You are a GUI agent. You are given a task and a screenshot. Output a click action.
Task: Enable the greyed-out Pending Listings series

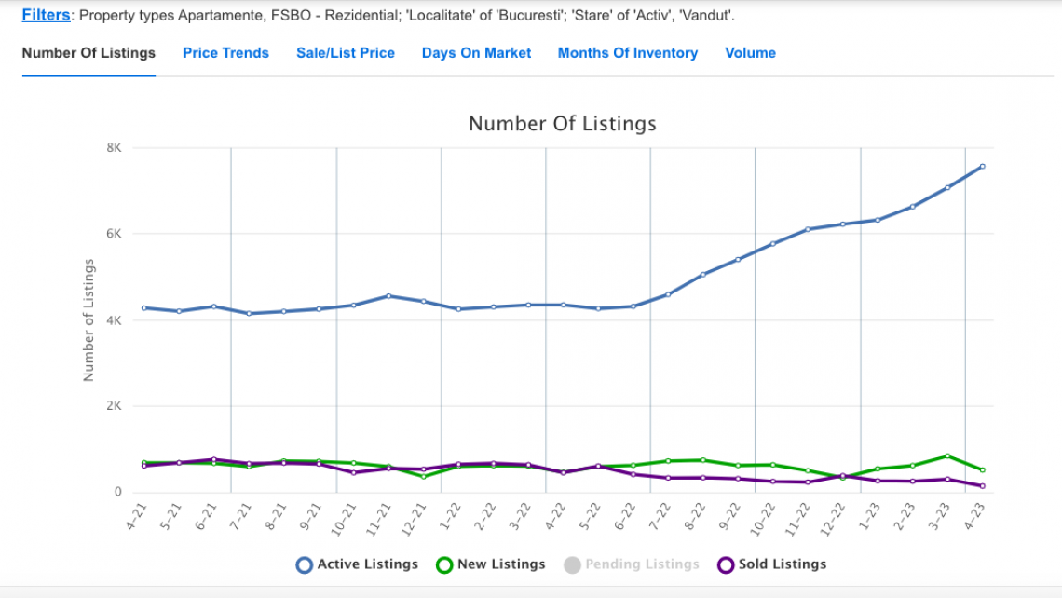[x=573, y=564]
